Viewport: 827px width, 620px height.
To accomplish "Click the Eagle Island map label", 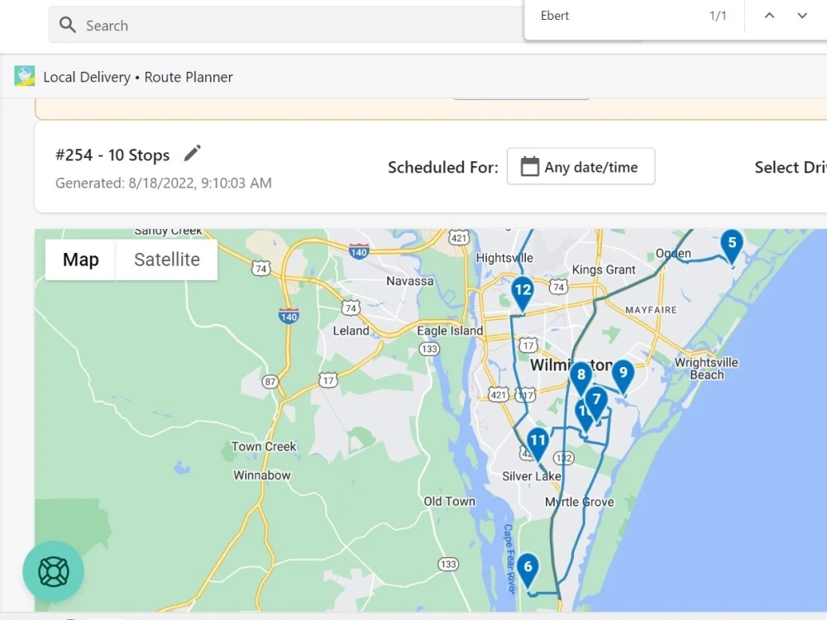I will (x=450, y=331).
